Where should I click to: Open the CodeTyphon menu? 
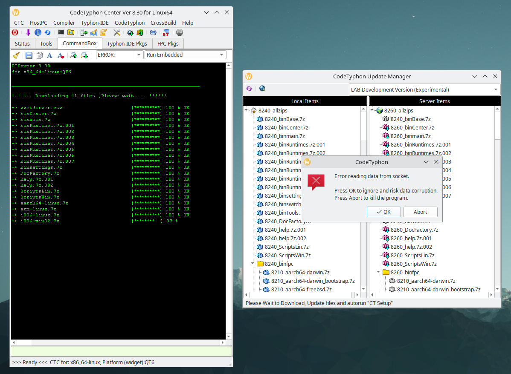tap(130, 23)
